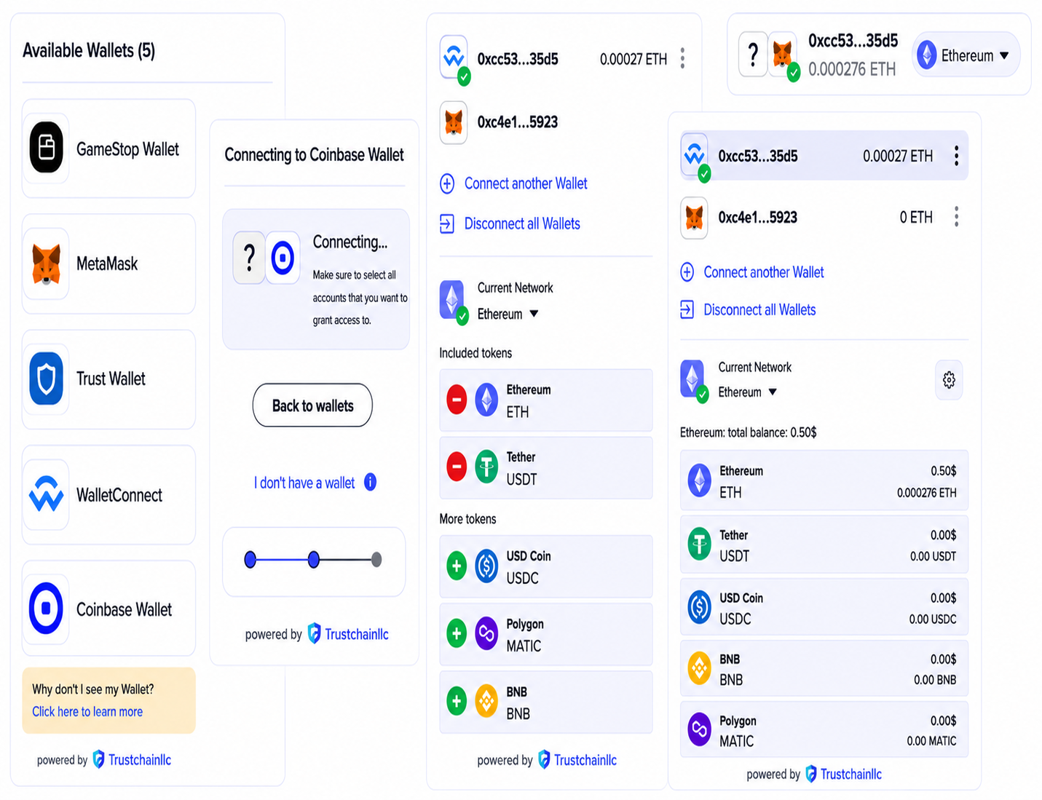Click Ethereum token icon in Included tokens
The width and height of the screenshot is (1042, 800).
click(x=486, y=400)
